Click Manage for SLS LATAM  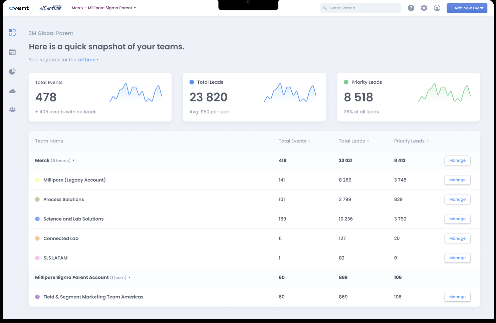tap(457, 258)
